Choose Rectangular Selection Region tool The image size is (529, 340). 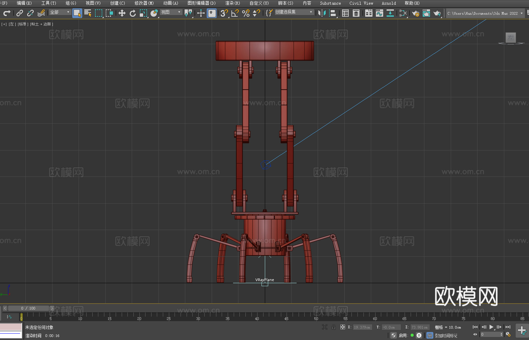click(x=99, y=13)
